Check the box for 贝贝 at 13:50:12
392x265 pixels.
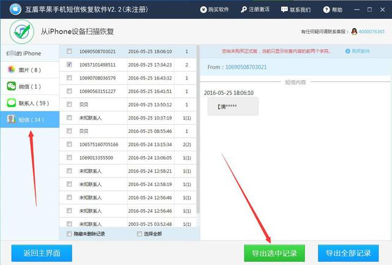(69, 104)
